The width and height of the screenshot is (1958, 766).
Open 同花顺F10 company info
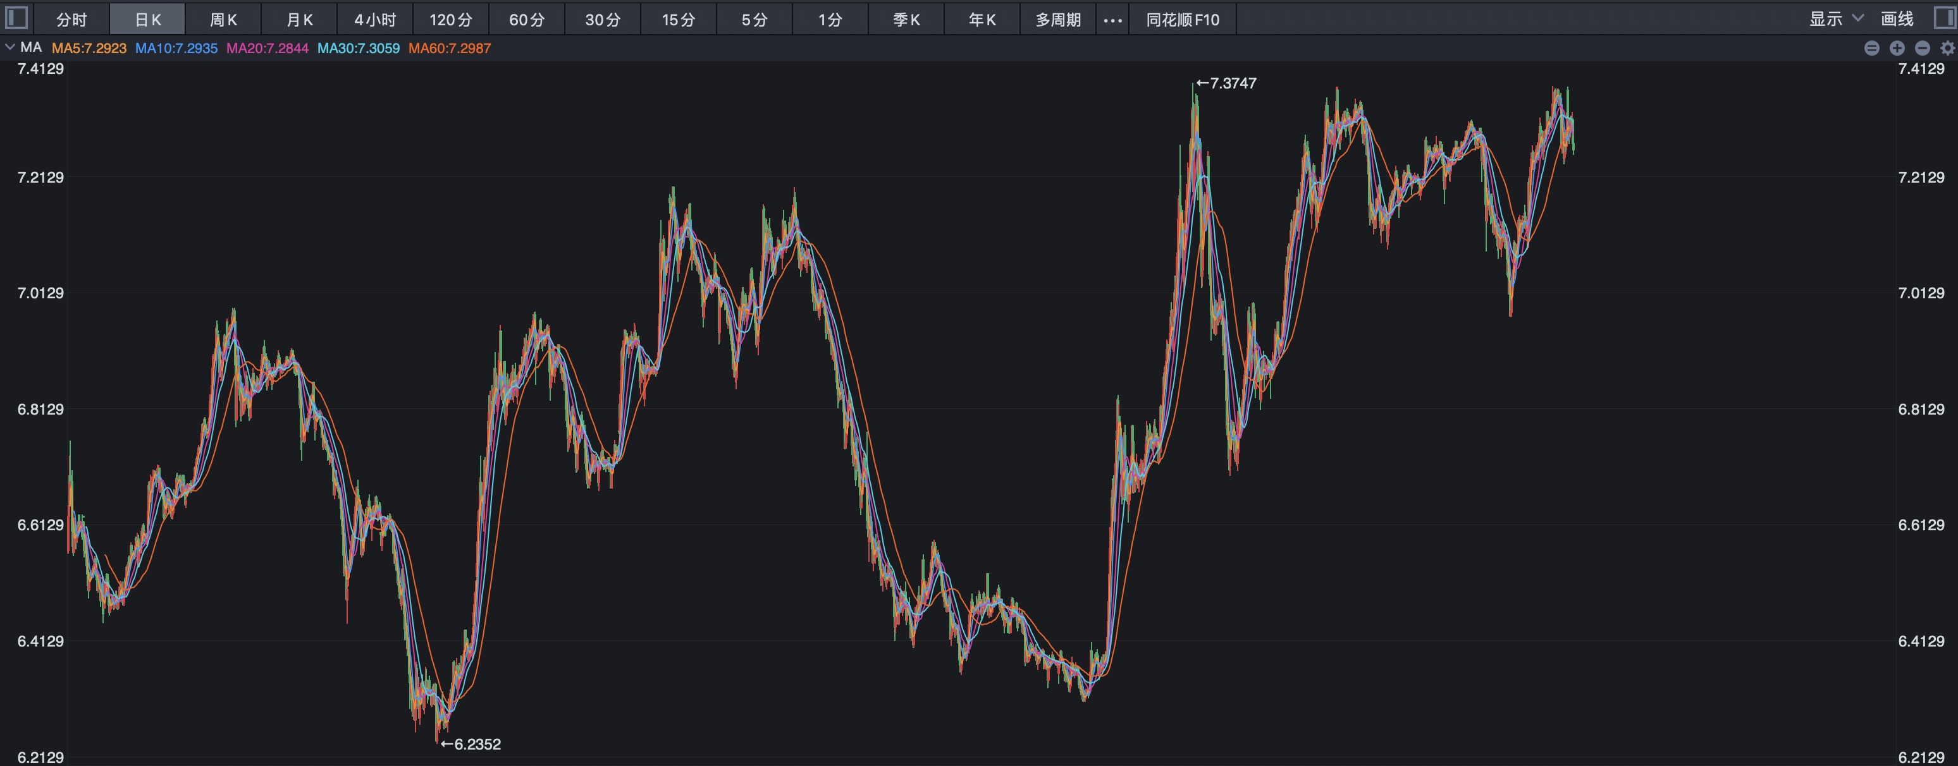pyautogui.click(x=1182, y=20)
